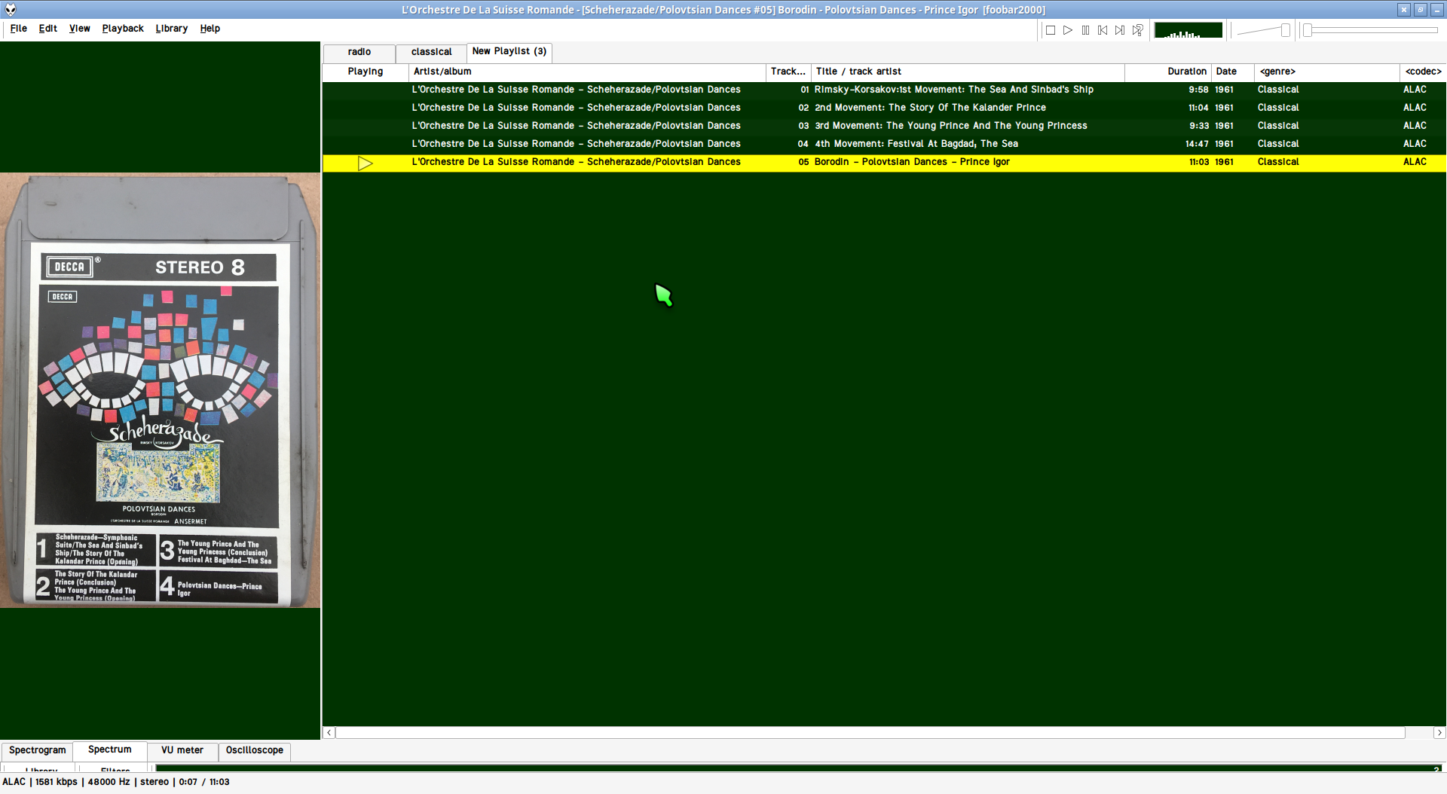Open the Playback menu
Image resolution: width=1447 pixels, height=794 pixels.
(x=123, y=29)
